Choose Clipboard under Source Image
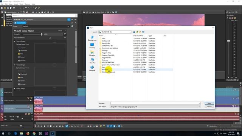 click(x=22, y=51)
